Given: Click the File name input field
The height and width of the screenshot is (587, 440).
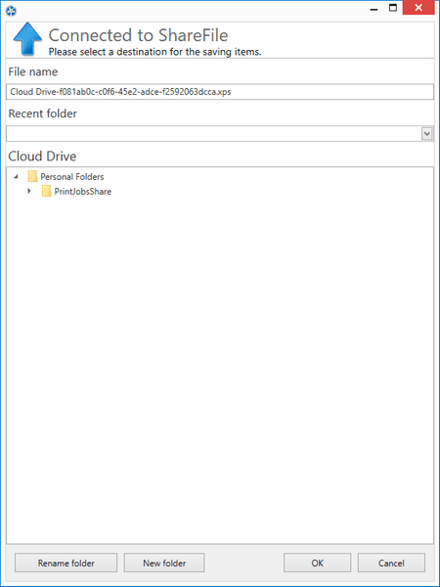Looking at the screenshot, I should 220,92.
